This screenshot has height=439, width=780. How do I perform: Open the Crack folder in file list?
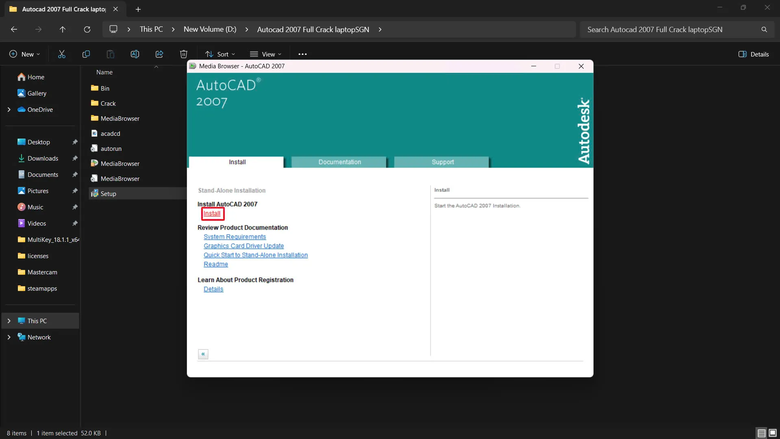[x=108, y=103]
